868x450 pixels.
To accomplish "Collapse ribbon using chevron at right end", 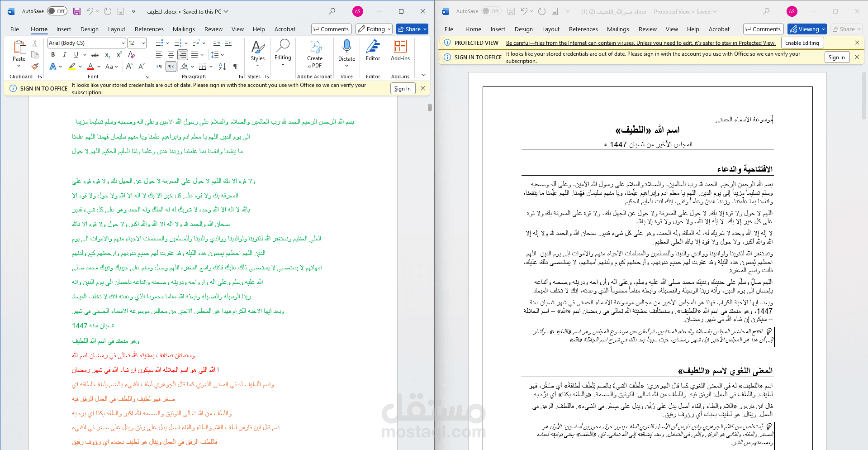I will [x=423, y=75].
